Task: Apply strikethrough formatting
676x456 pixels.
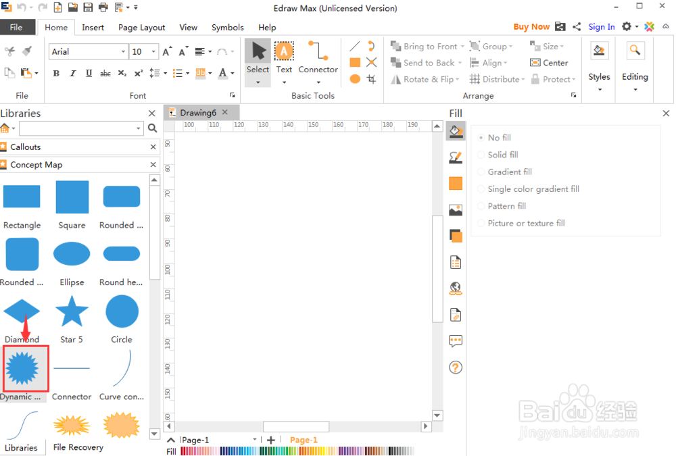Action: click(105, 73)
